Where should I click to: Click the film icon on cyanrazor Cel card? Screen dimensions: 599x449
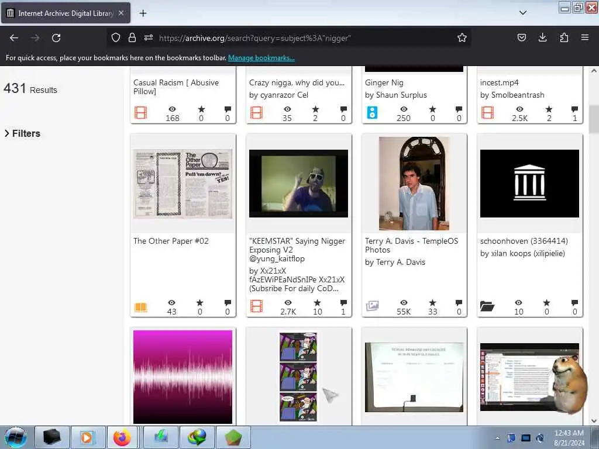point(256,113)
